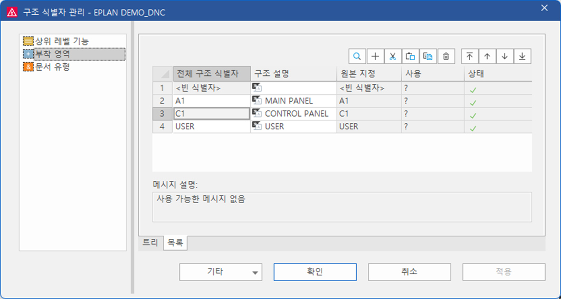Click the 상태 column header
This screenshot has width=561, height=299.
point(498,74)
